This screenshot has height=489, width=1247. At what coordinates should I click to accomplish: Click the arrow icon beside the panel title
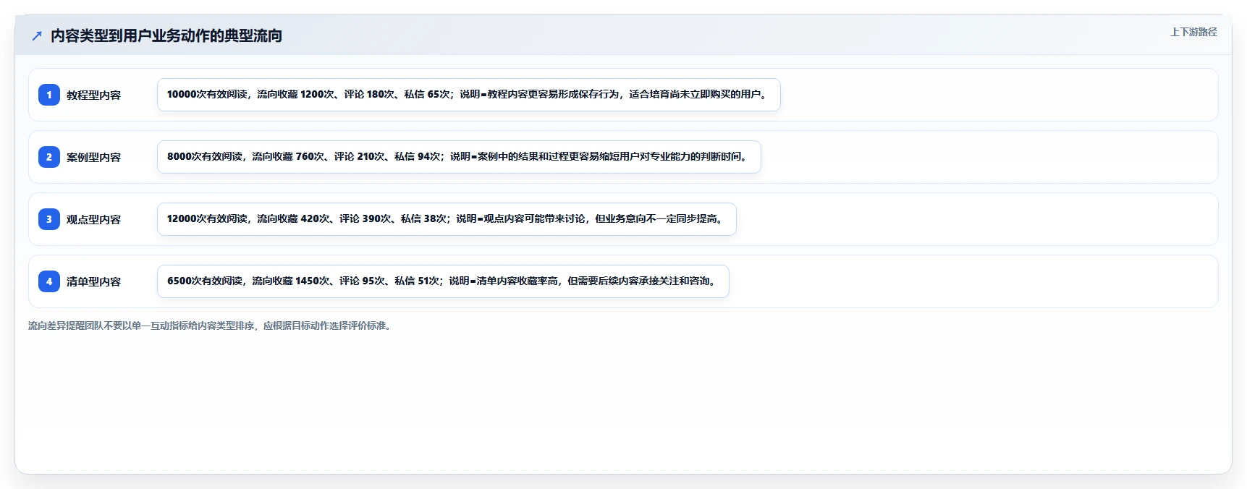37,35
